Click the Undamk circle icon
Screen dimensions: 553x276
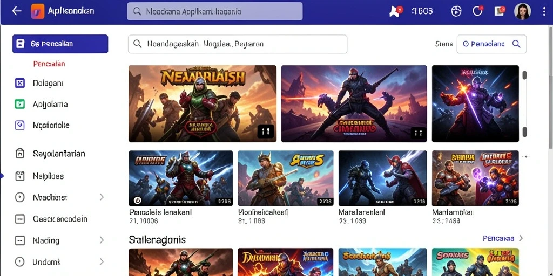coord(20,262)
